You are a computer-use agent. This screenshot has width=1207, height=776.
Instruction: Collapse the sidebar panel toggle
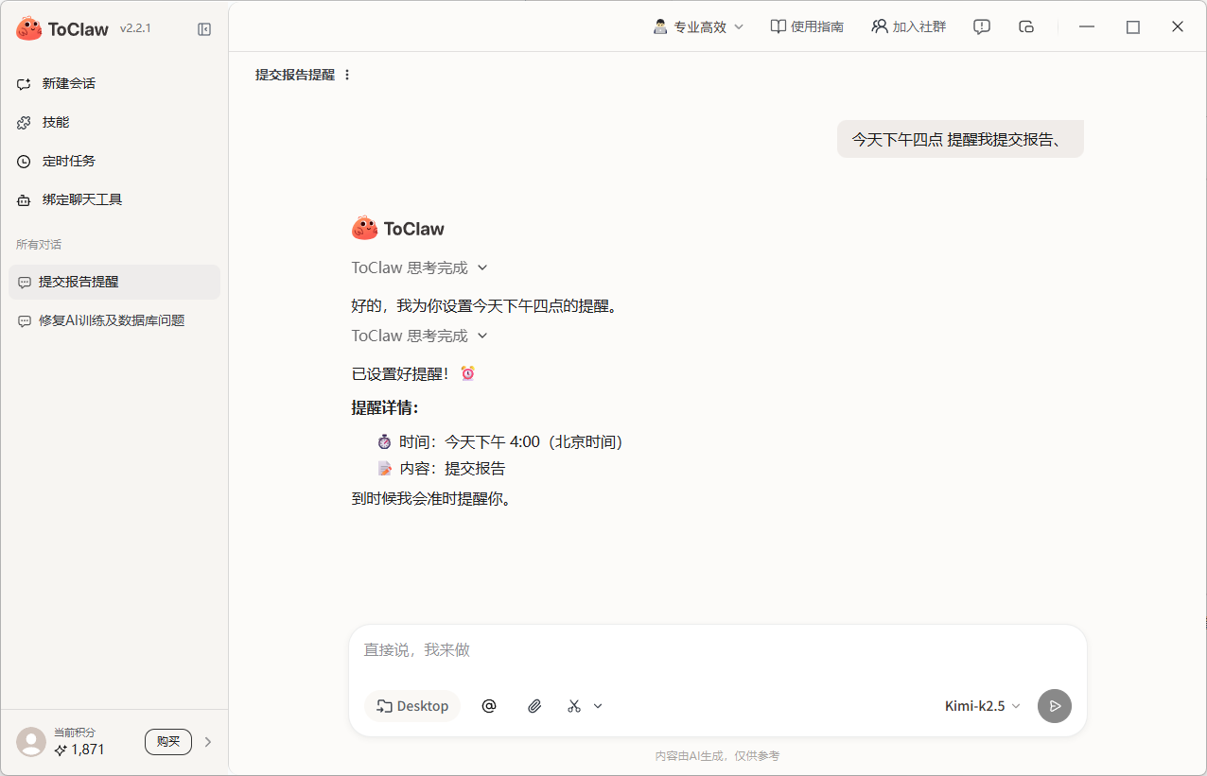(204, 29)
